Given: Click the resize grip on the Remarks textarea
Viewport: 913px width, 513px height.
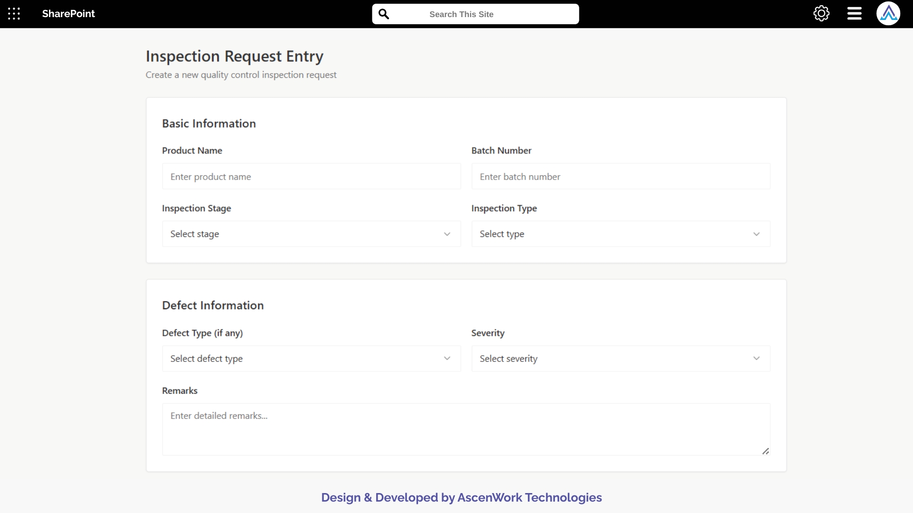Looking at the screenshot, I should [x=766, y=451].
